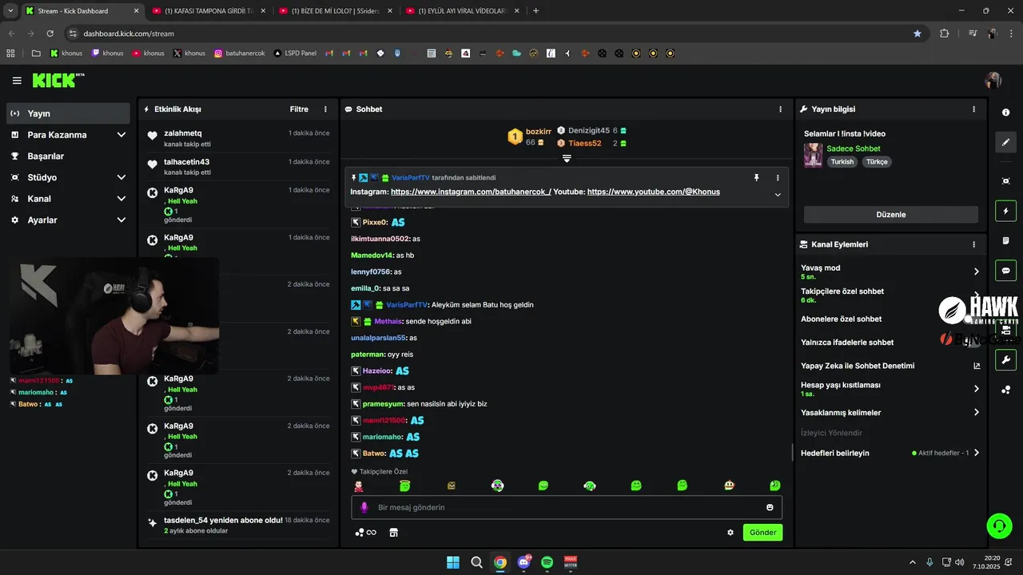Click username bozkirr in leaderboard

[x=539, y=131]
